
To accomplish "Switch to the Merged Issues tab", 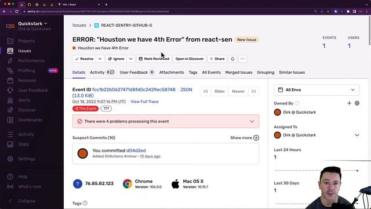I will (x=239, y=73).
